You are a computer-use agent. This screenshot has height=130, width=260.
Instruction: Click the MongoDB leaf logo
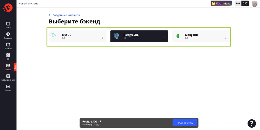point(178,36)
